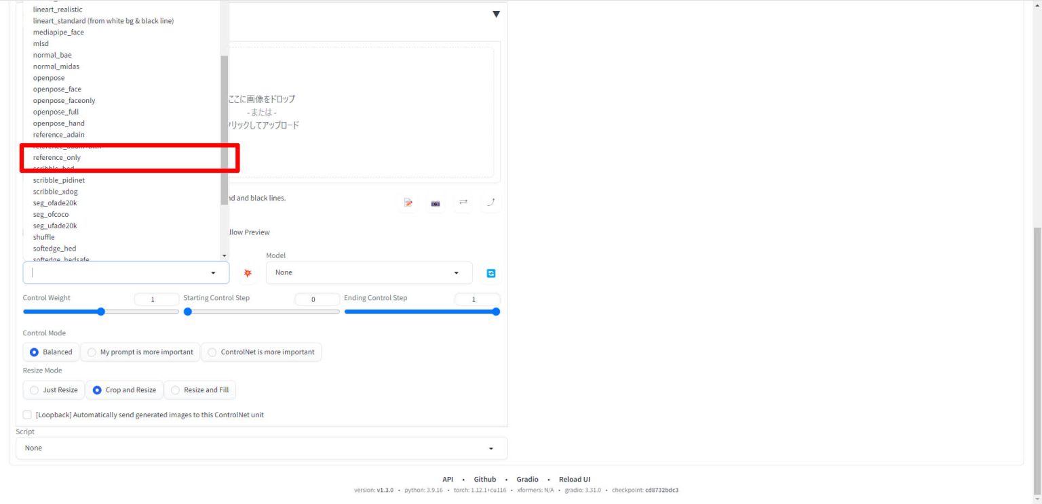Select openpose_full in the preprocessor list

[x=56, y=112]
